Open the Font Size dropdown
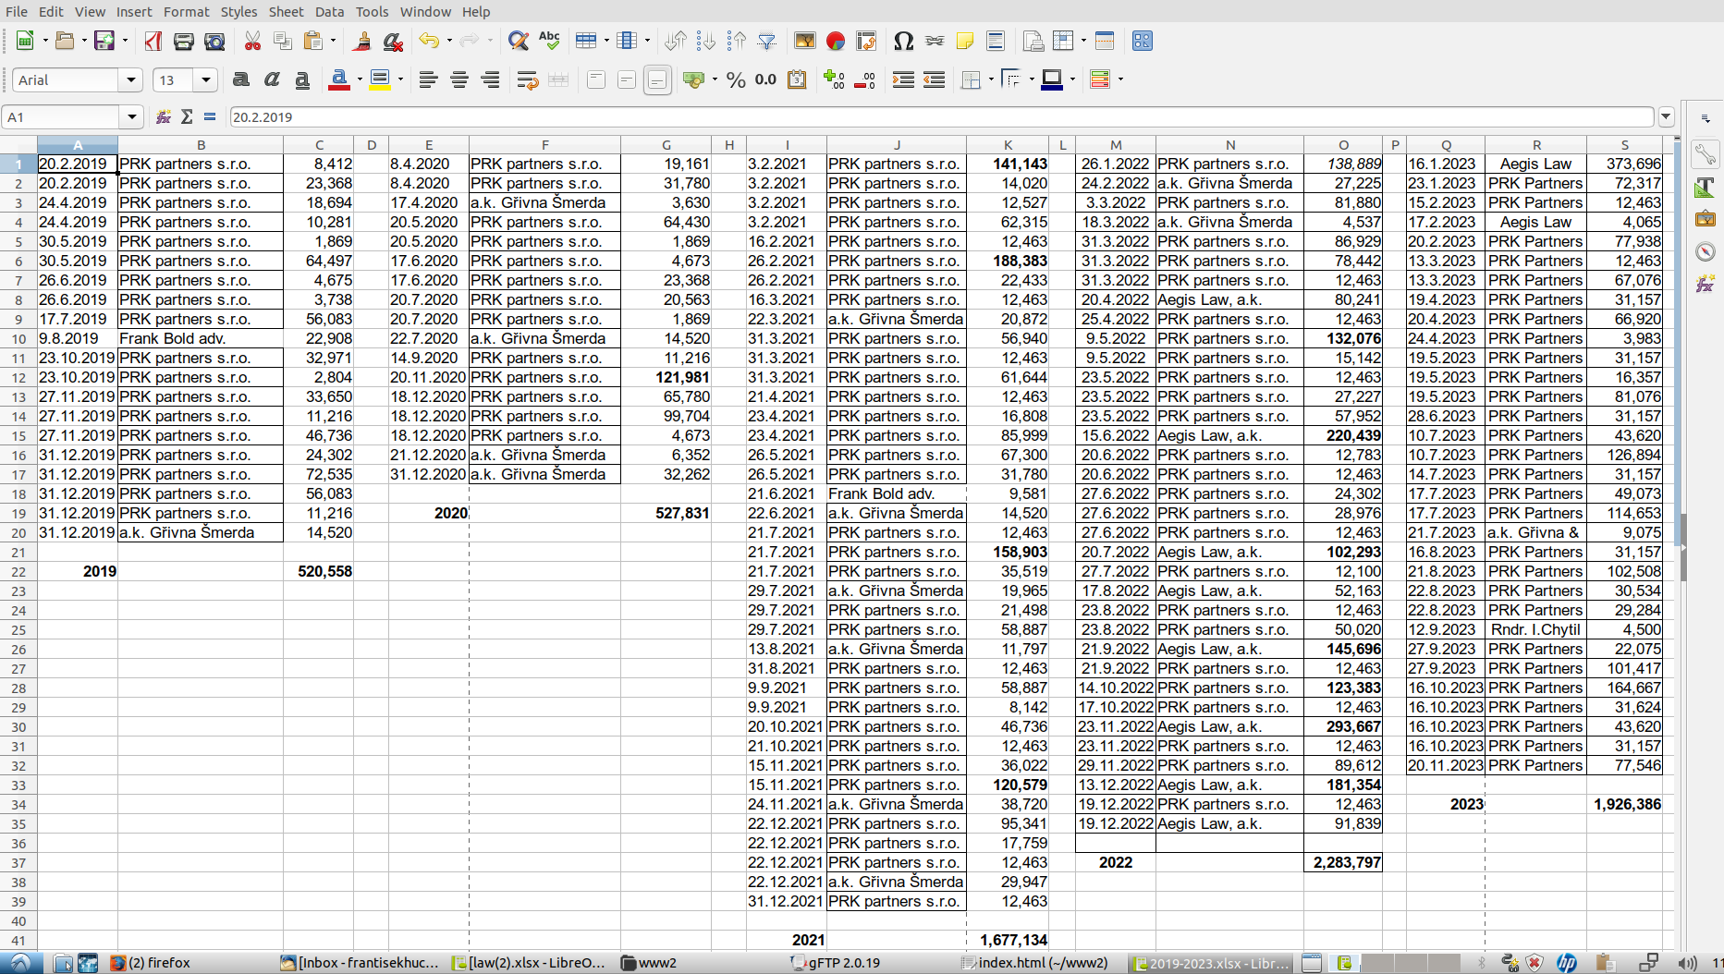Viewport: 1724px width, 974px height. (x=206, y=79)
